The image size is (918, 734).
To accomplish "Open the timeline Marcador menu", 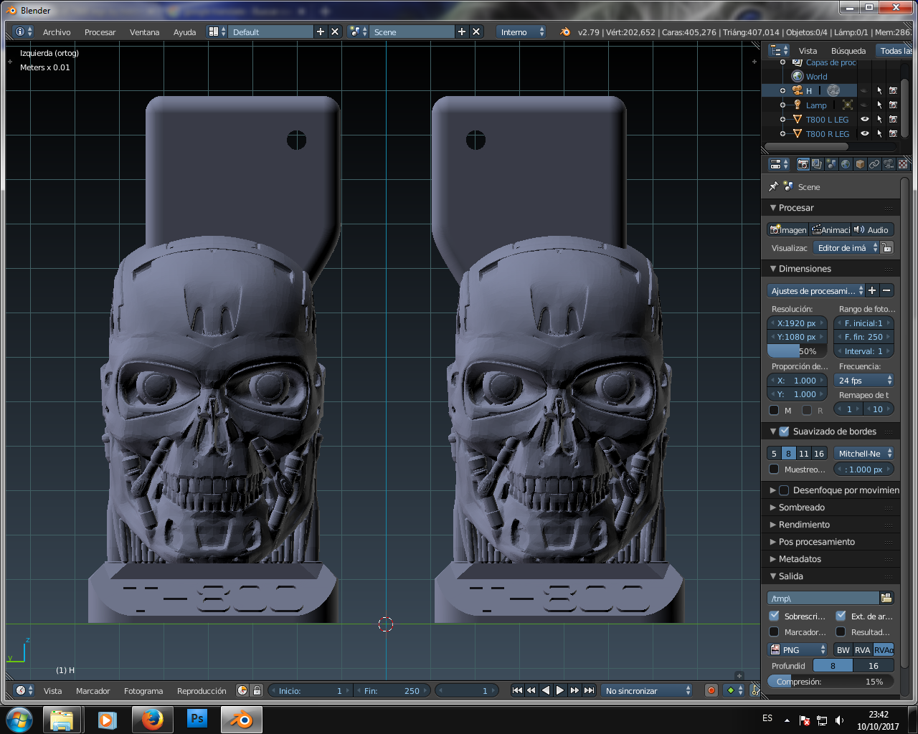I will pyautogui.click(x=93, y=691).
